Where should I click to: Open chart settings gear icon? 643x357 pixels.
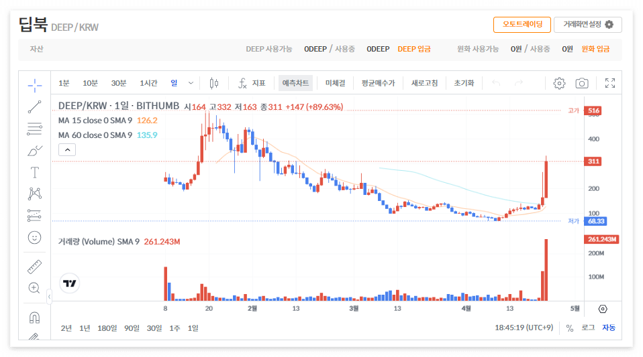559,84
